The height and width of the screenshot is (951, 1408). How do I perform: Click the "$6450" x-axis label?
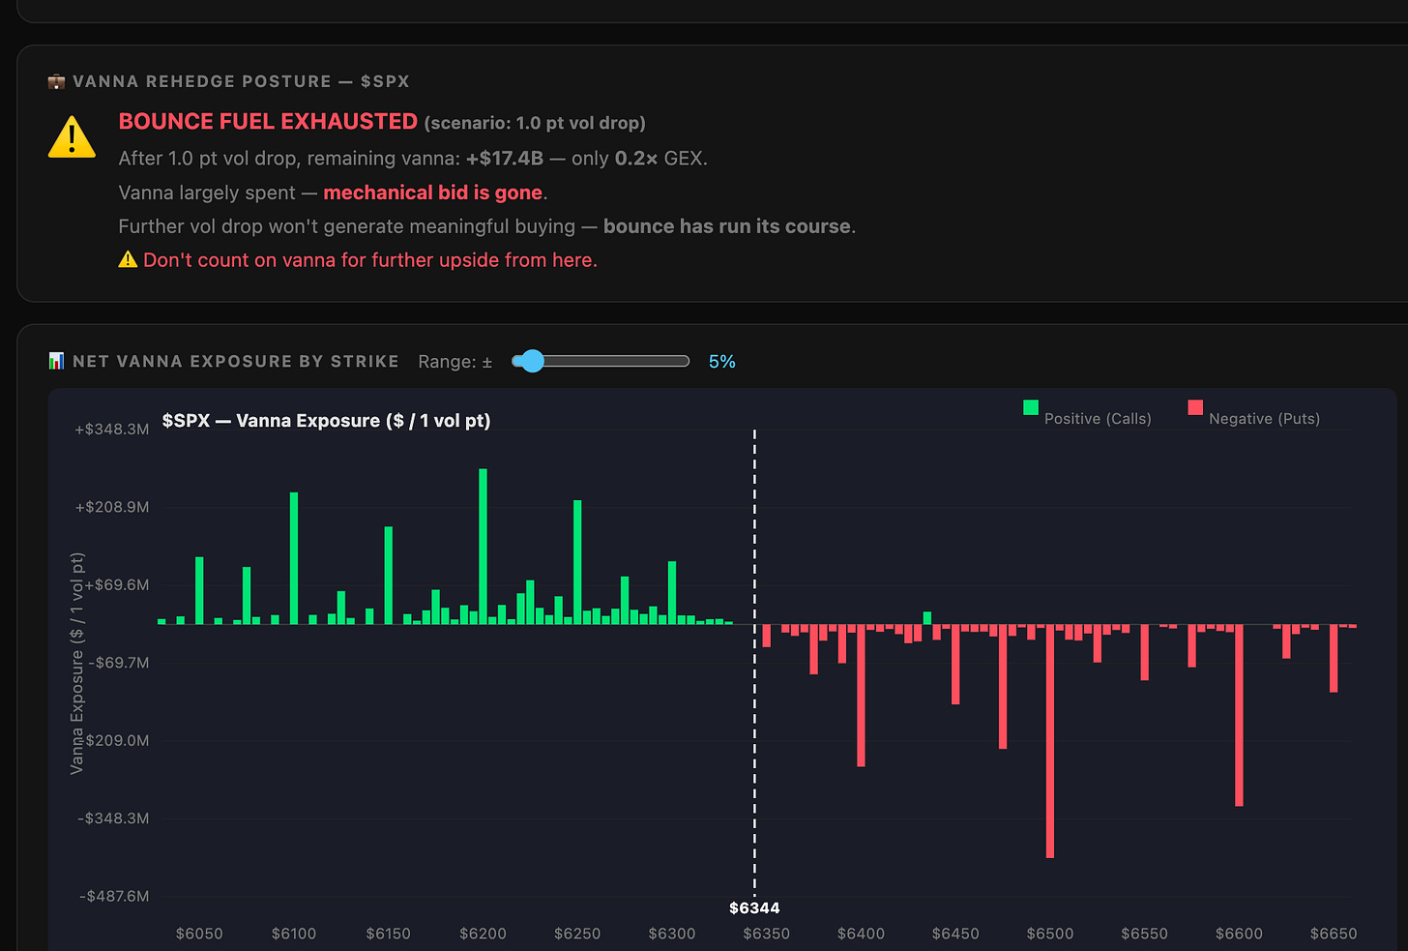(x=955, y=934)
